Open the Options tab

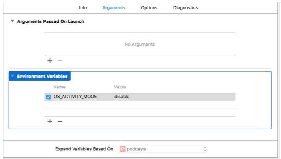[149, 8]
